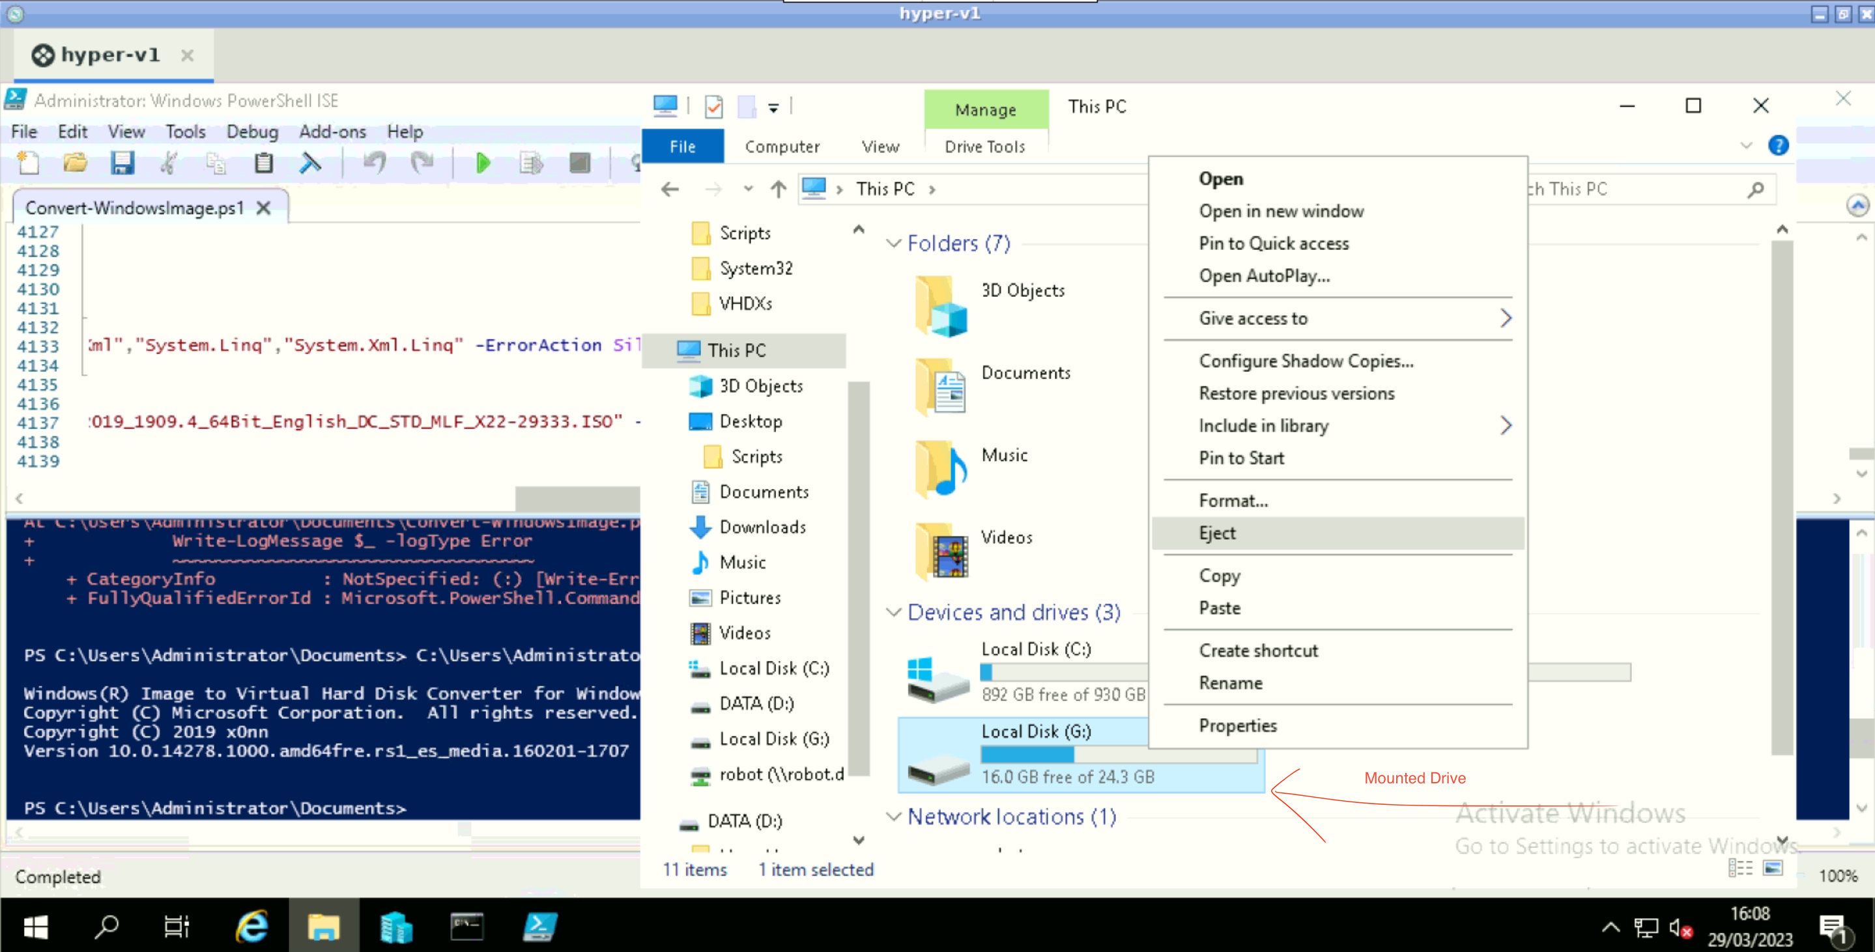Click the Redo arrow in ISE toolbar
The height and width of the screenshot is (952, 1875).
click(422, 163)
